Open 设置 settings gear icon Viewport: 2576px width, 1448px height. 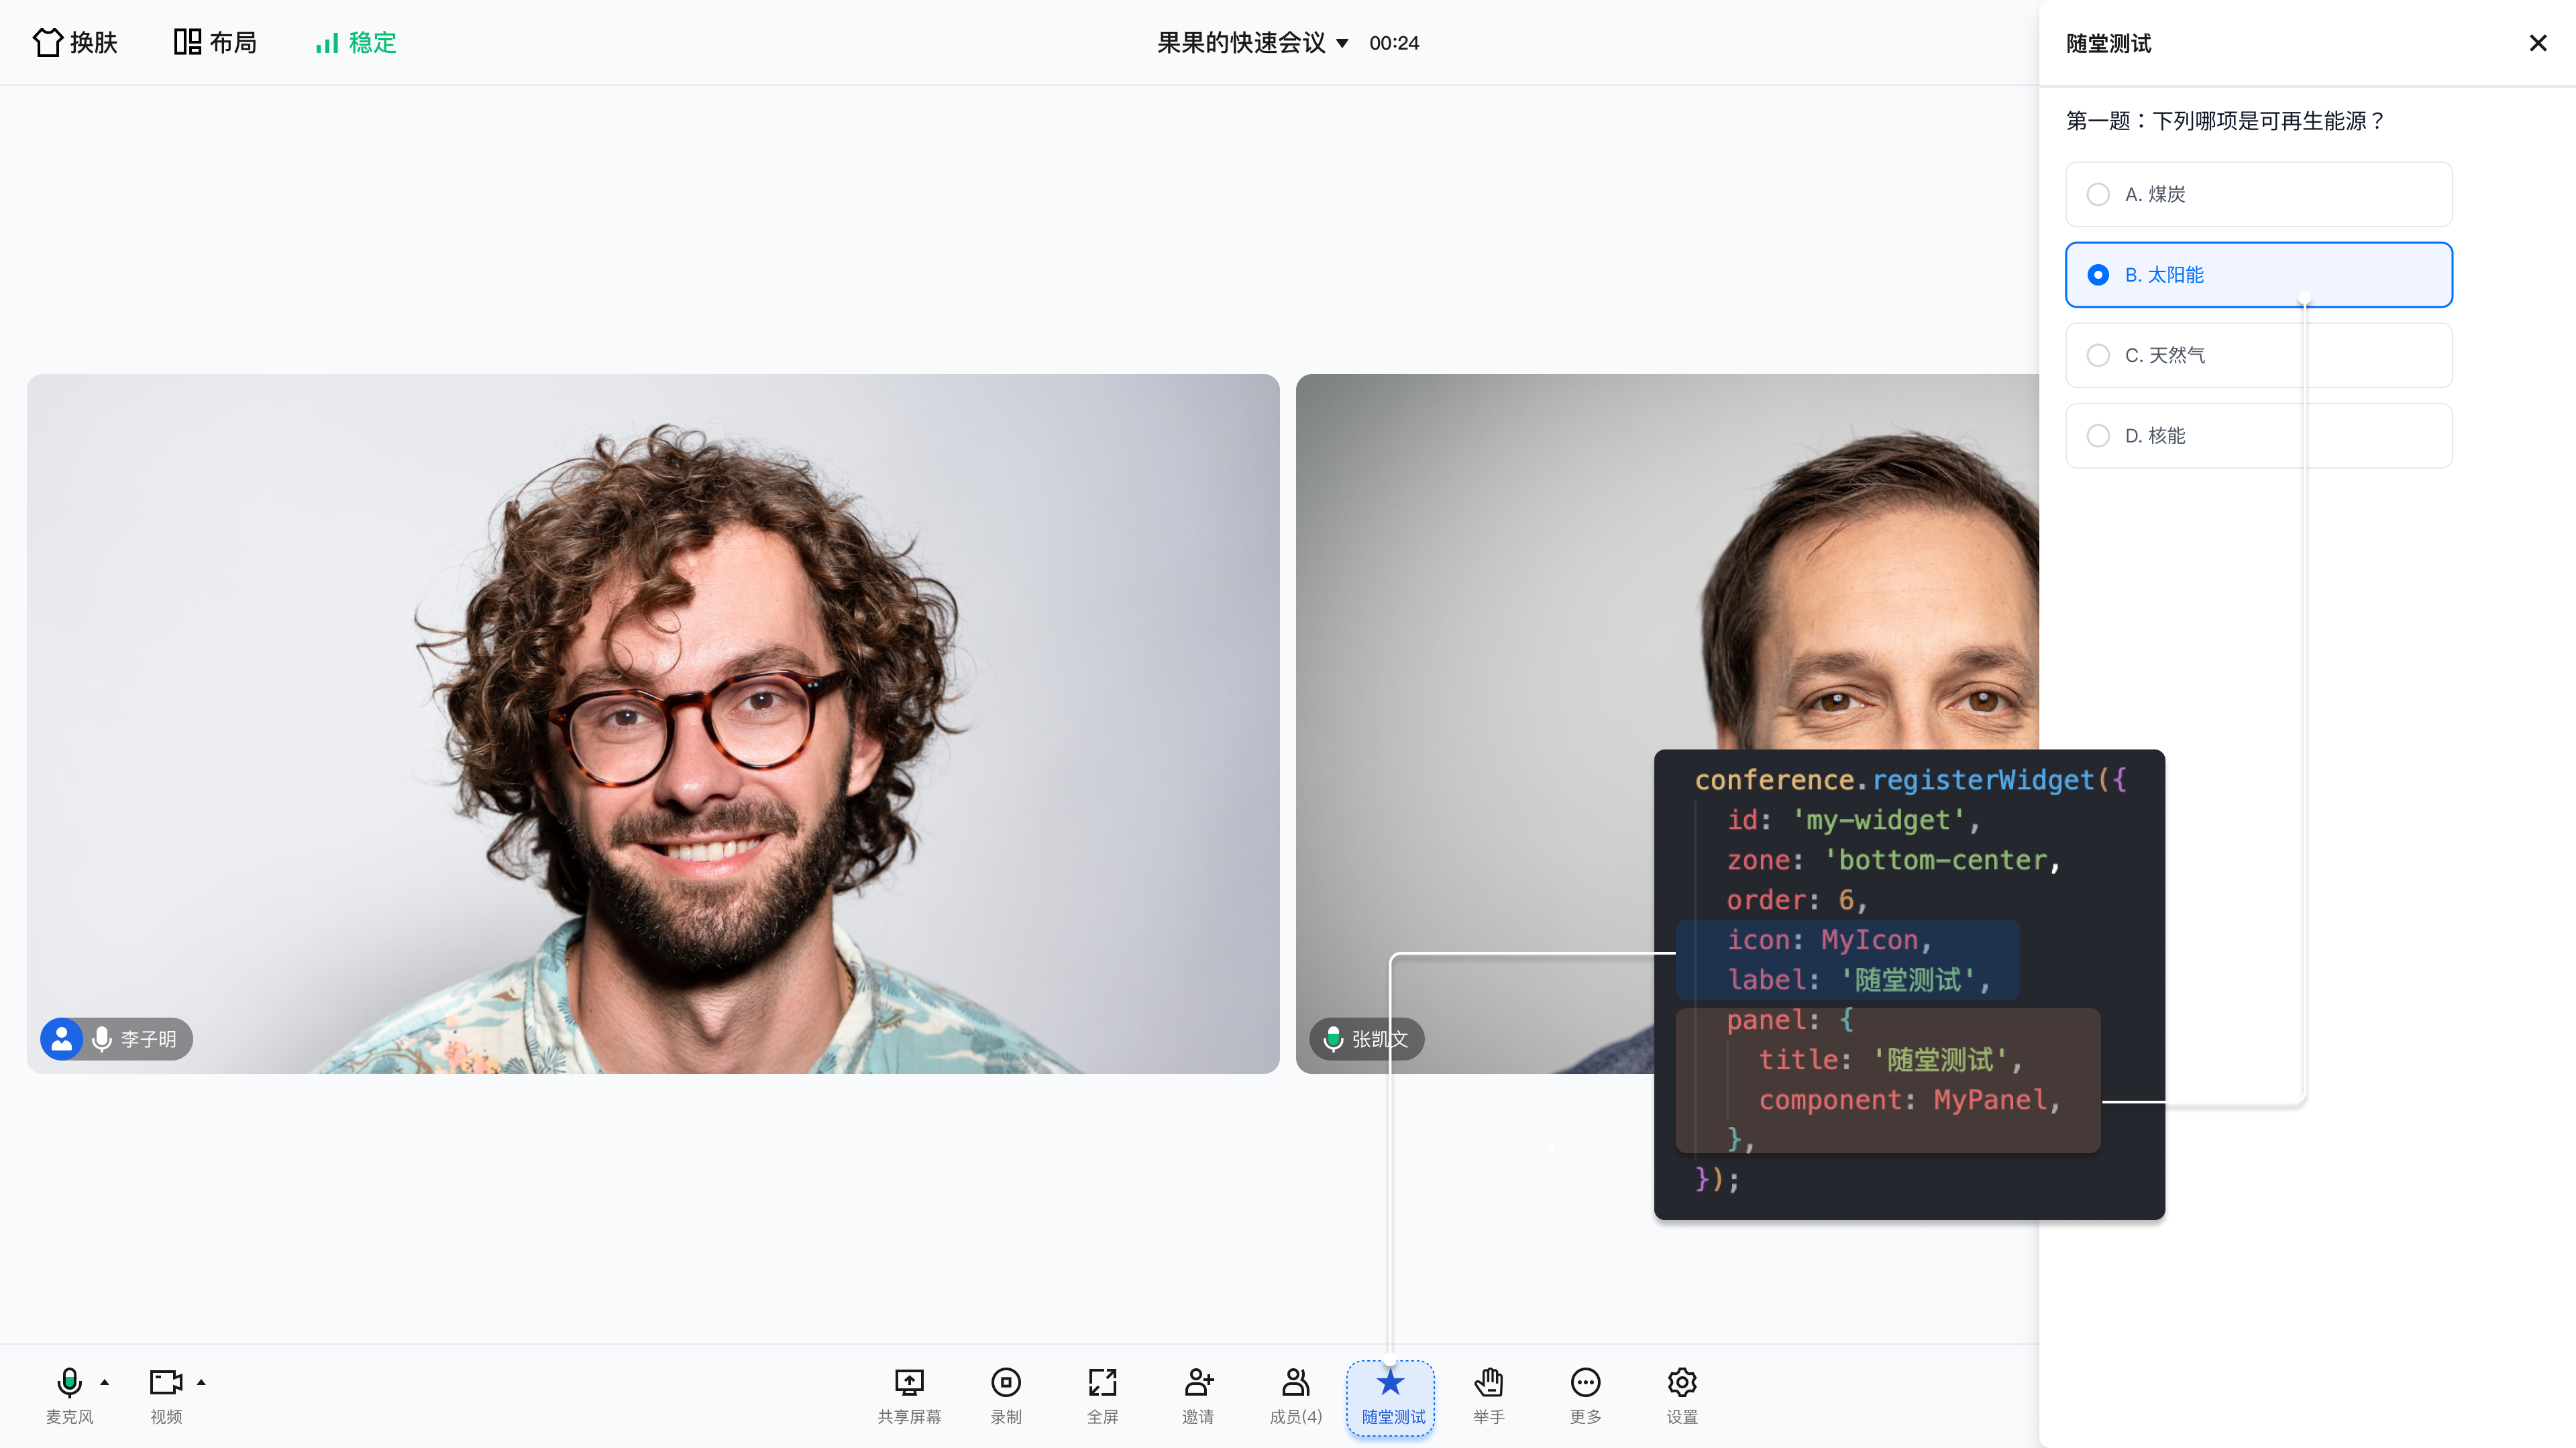point(1681,1383)
